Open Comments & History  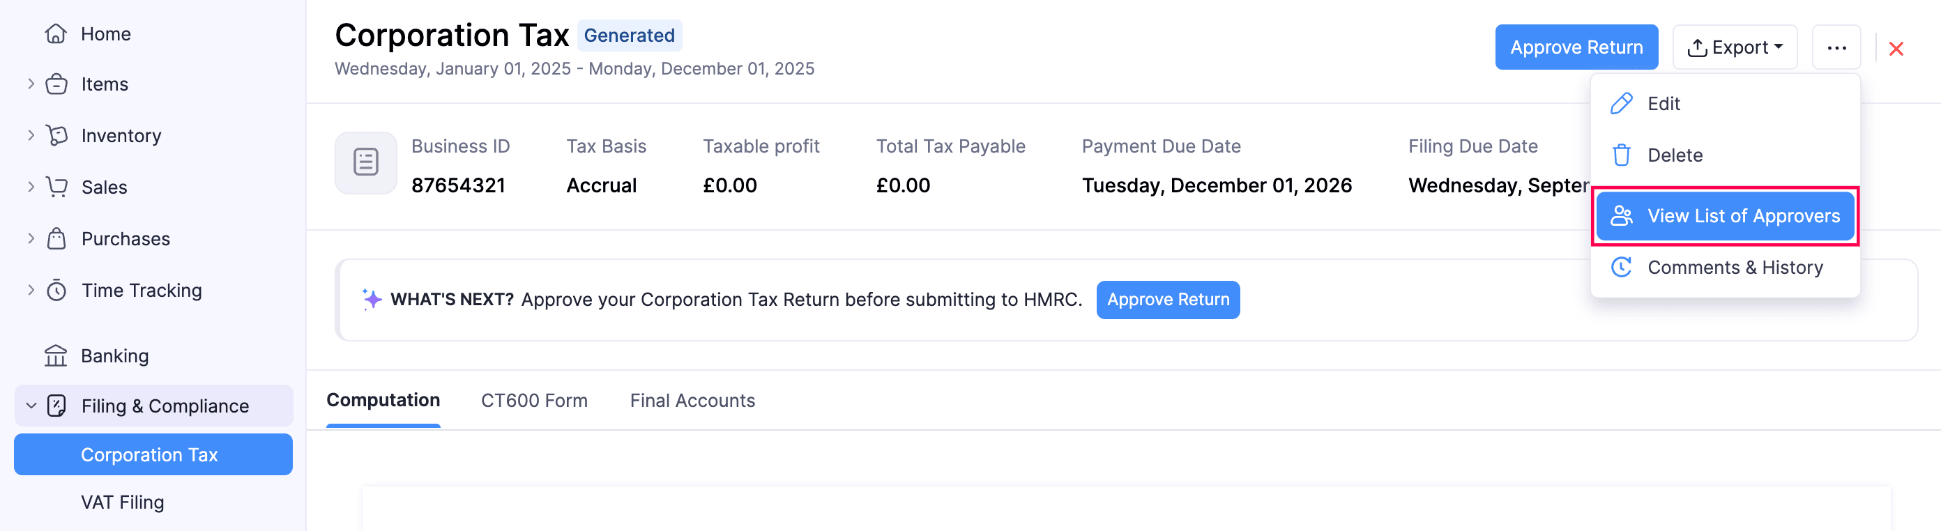pyautogui.click(x=1734, y=268)
